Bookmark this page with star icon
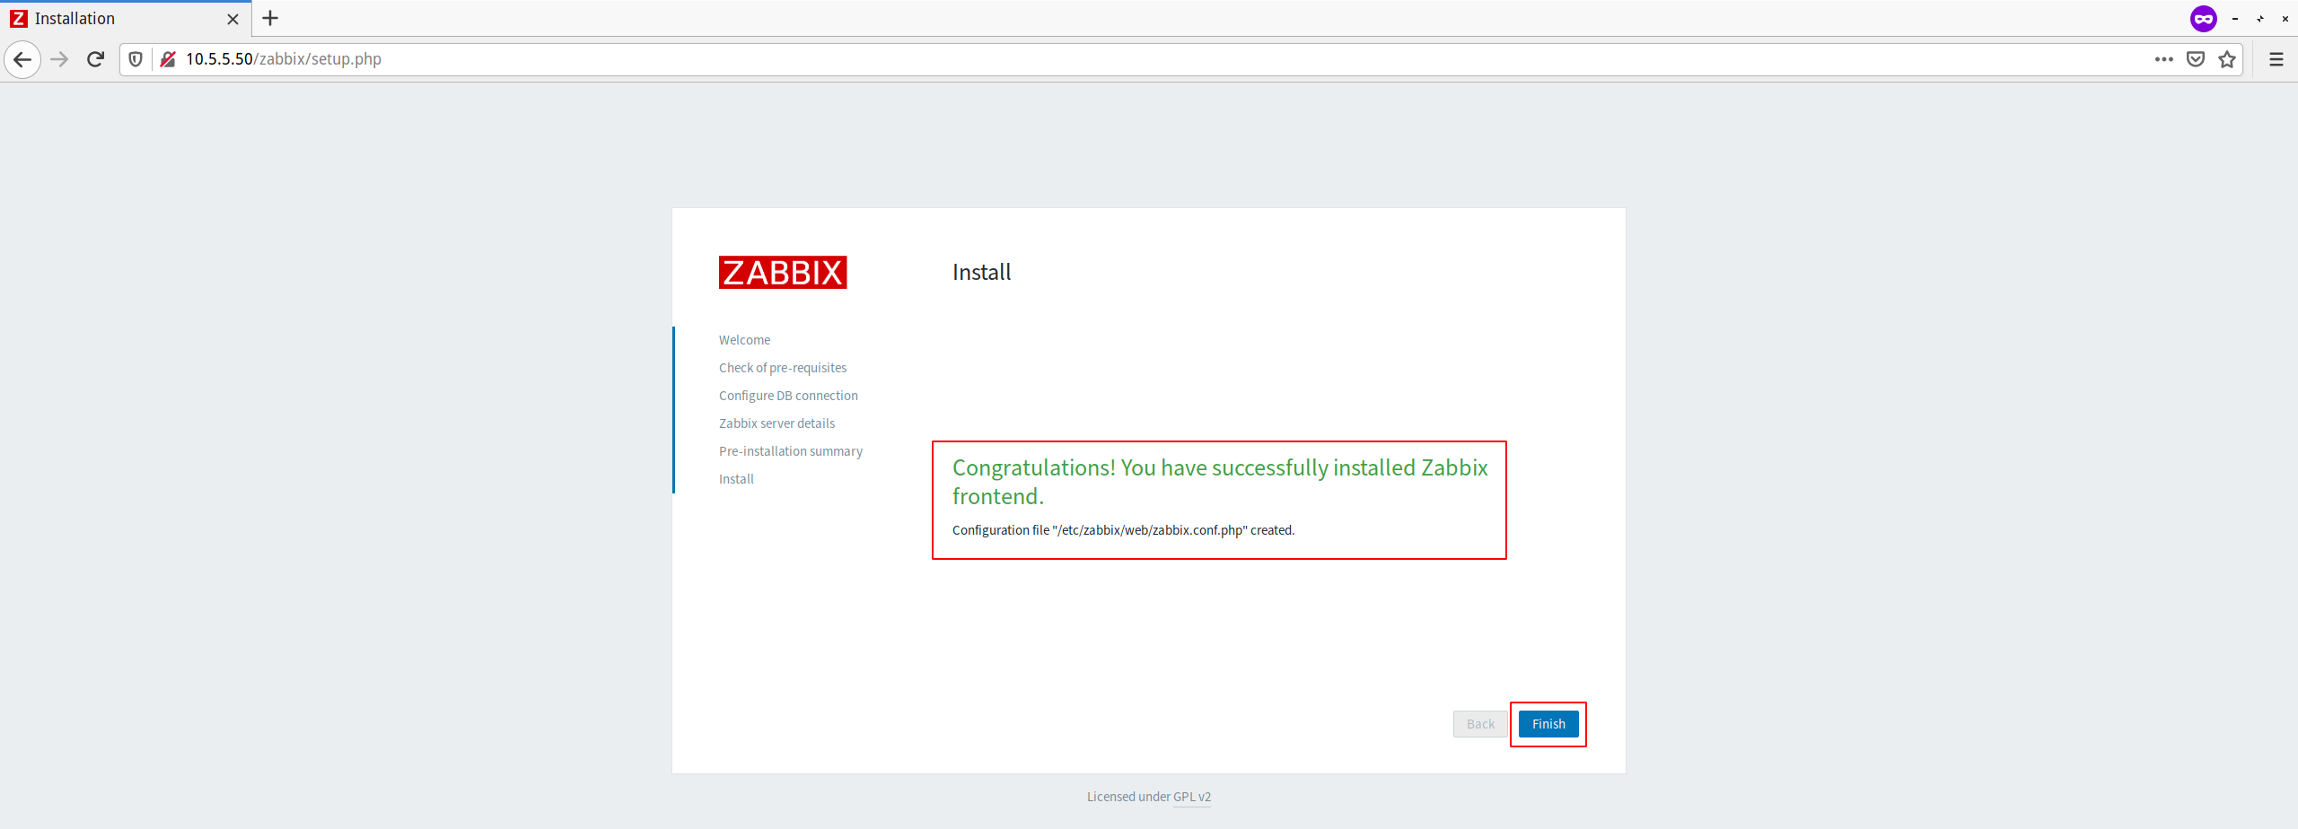 pos(2227,59)
